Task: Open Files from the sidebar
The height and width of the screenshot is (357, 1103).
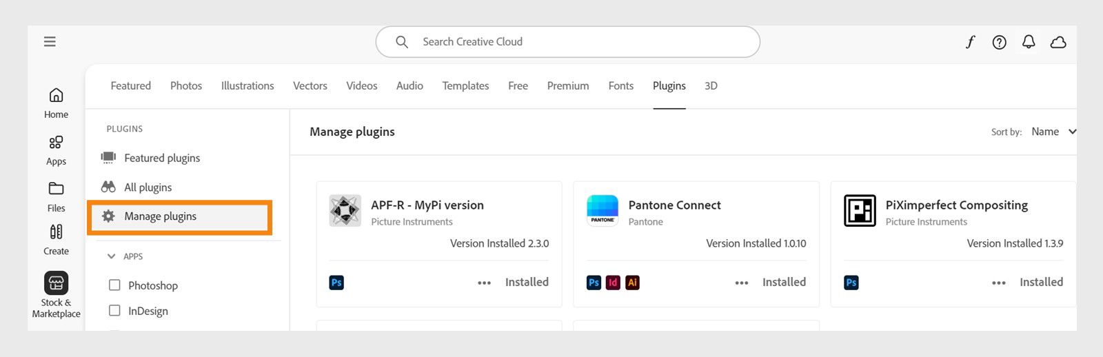Action: [56, 196]
